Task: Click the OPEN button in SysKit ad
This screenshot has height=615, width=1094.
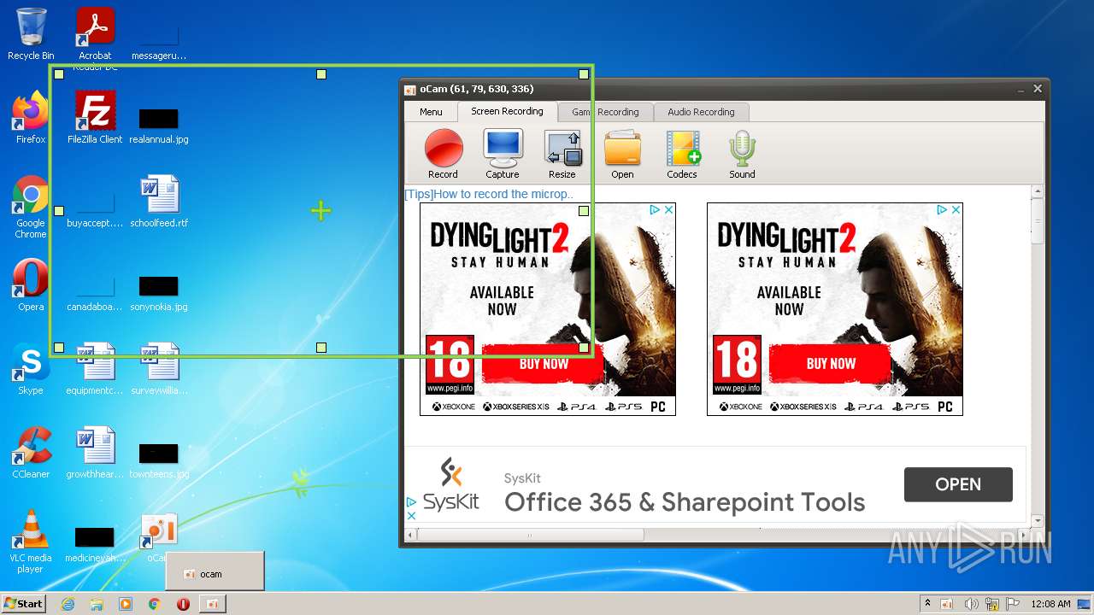Action: (958, 484)
